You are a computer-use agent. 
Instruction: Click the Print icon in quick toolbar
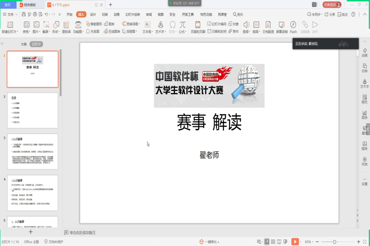point(35,14)
